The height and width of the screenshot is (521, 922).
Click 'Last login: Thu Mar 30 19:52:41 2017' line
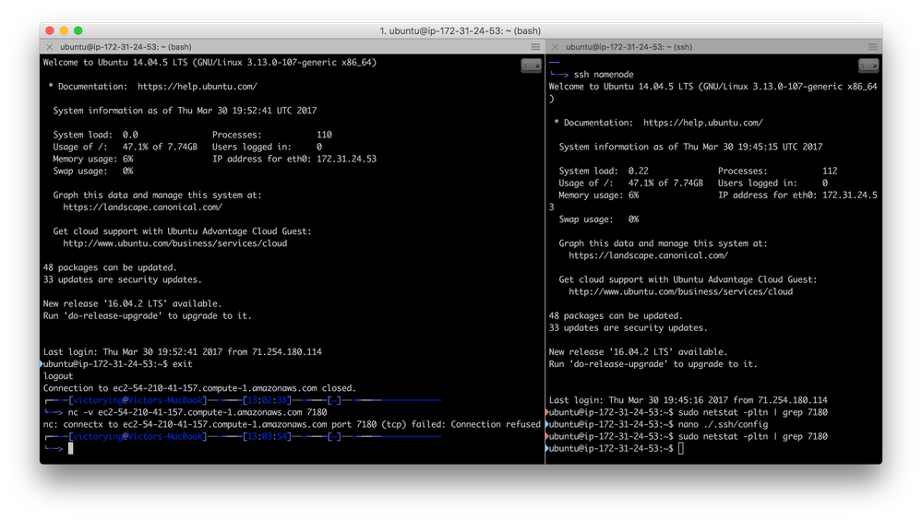coord(183,352)
